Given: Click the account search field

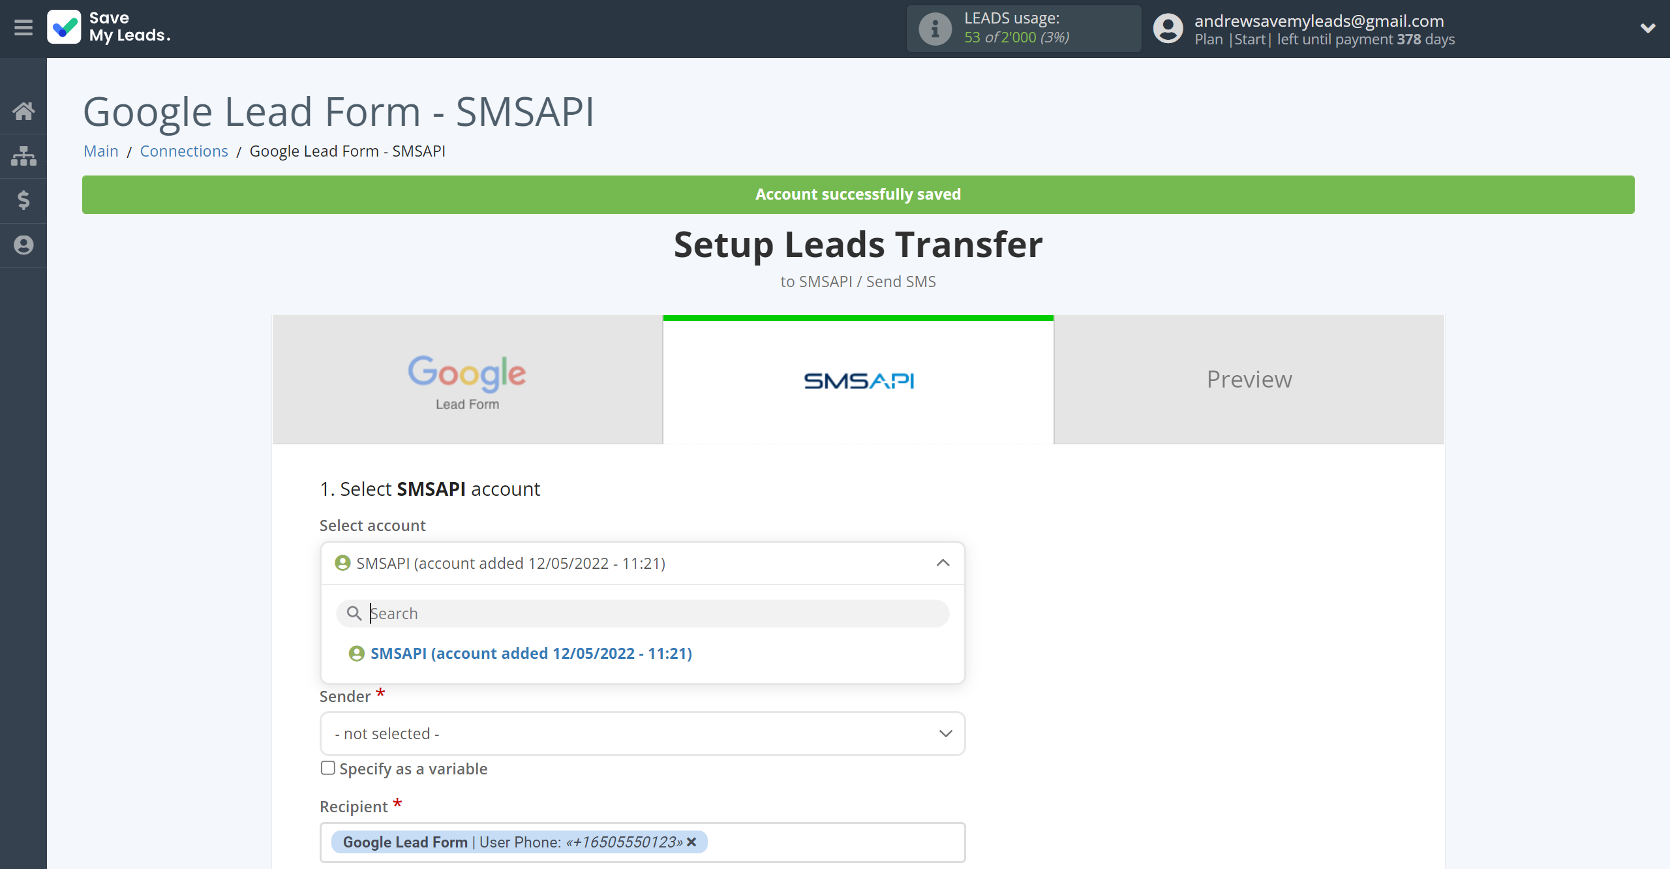Looking at the screenshot, I should click(x=643, y=613).
